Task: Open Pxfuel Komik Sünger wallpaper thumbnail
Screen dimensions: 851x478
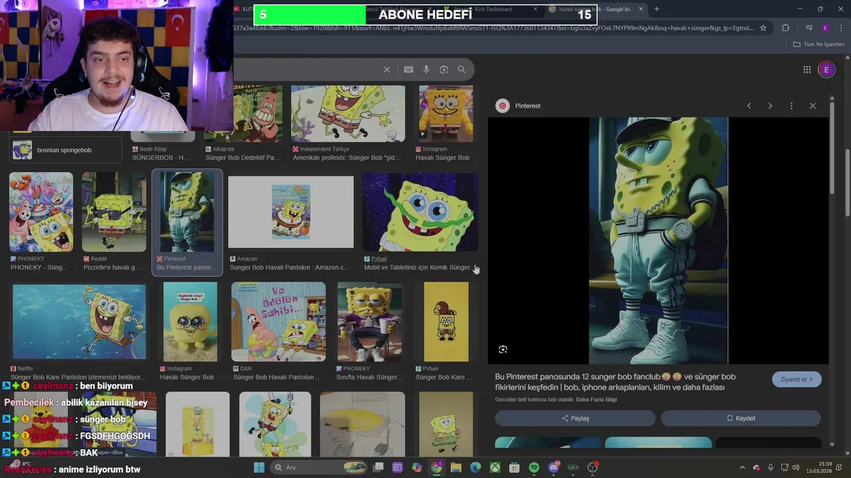Action: [420, 212]
